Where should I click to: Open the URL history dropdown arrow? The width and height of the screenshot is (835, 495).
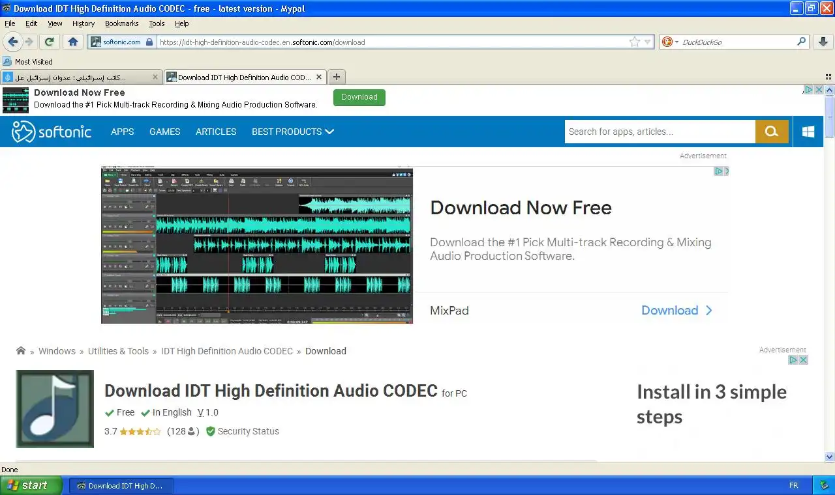pyautogui.click(x=648, y=42)
